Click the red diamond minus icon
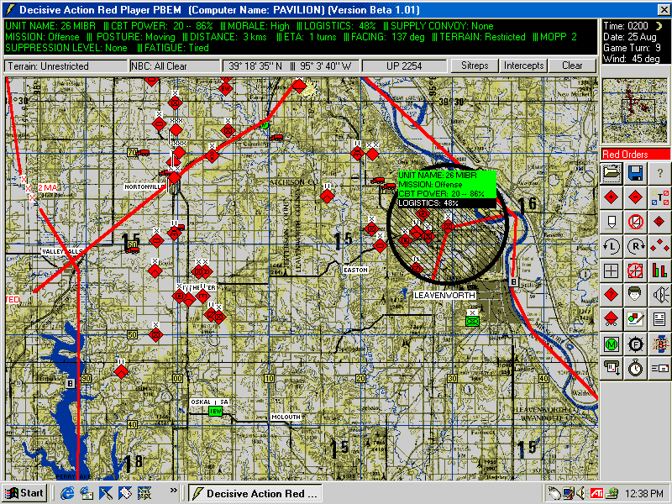Screen dimensions: 672x504 point(636,197)
